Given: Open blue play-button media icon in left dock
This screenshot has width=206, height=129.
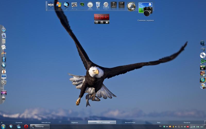Looking at the screenshot, I should click(4, 65).
